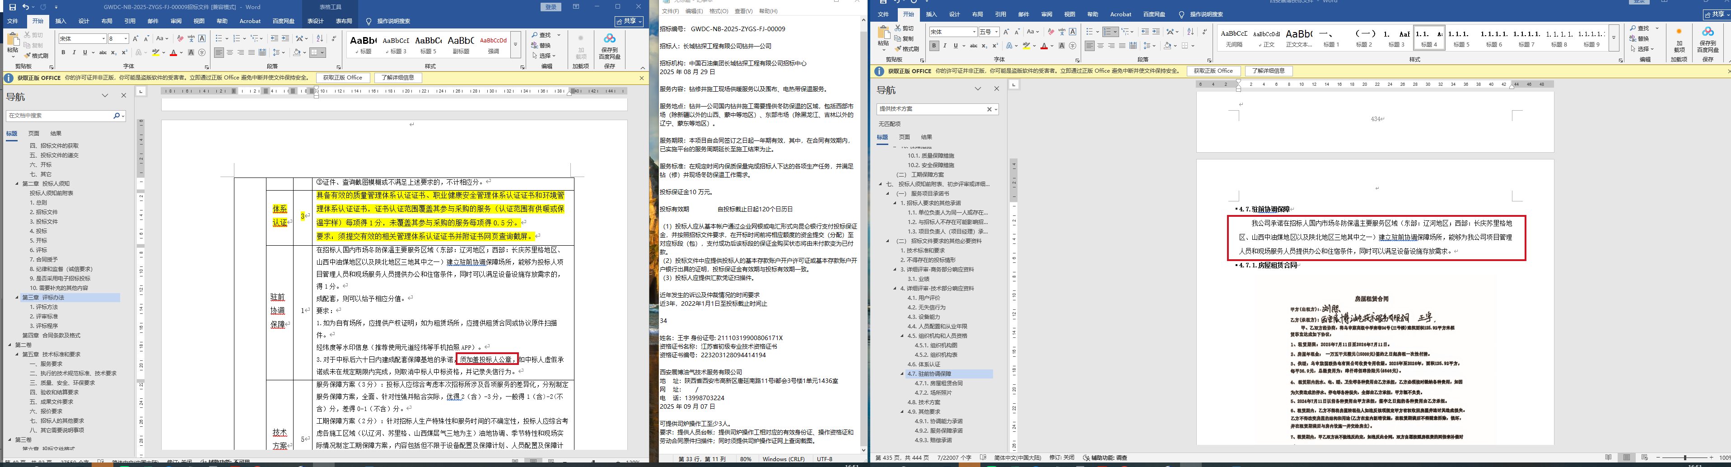Adjust zoom slider in right Word status bar

point(1684,458)
